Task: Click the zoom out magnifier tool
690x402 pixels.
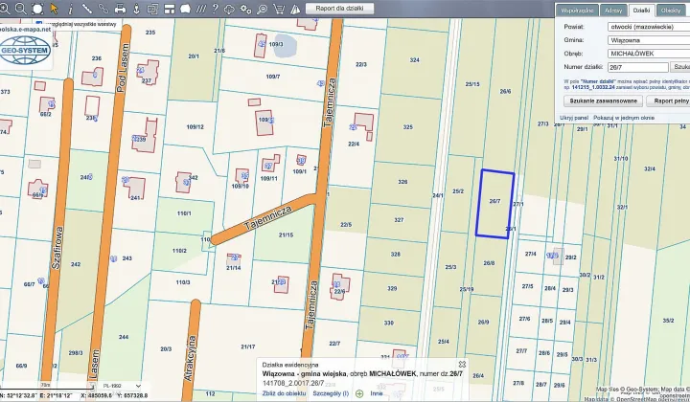Action: [20, 9]
